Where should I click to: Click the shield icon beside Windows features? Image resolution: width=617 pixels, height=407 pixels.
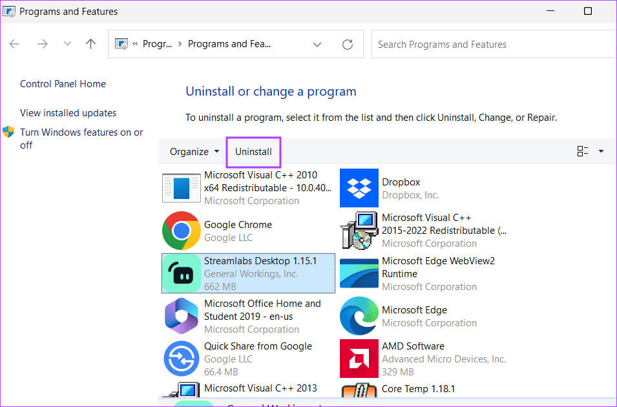pos(8,132)
